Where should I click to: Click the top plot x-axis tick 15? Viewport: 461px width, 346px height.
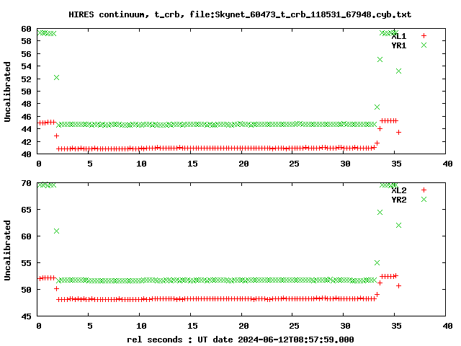point(192,164)
